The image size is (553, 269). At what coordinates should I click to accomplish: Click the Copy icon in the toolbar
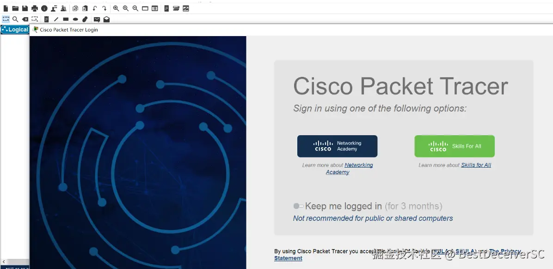point(75,8)
